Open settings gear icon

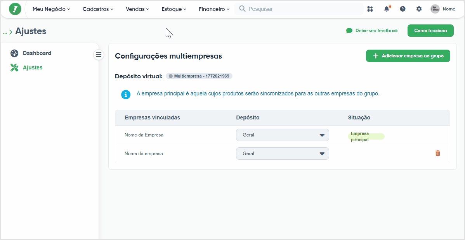tap(419, 9)
